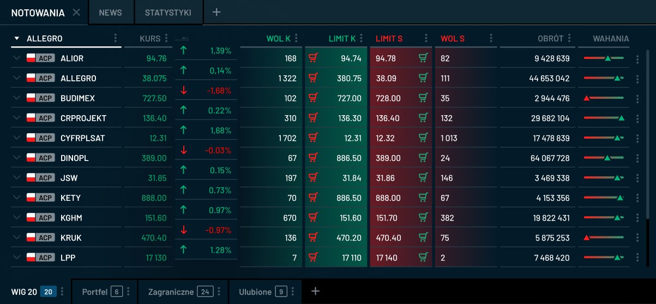656x304 pixels.
Task: Expand the ALIOR row chevron
Action: (x=16, y=58)
